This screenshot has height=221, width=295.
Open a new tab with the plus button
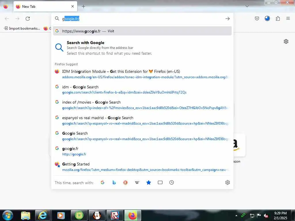pos(84,7)
